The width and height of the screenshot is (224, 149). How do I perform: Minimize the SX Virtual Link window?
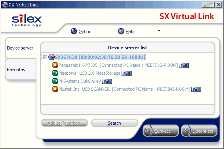coord(205,5)
